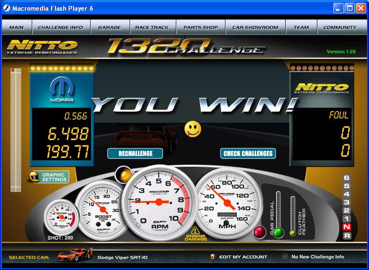Click the MPH speedometer gauge
The height and width of the screenshot is (270, 369).
pos(227,203)
